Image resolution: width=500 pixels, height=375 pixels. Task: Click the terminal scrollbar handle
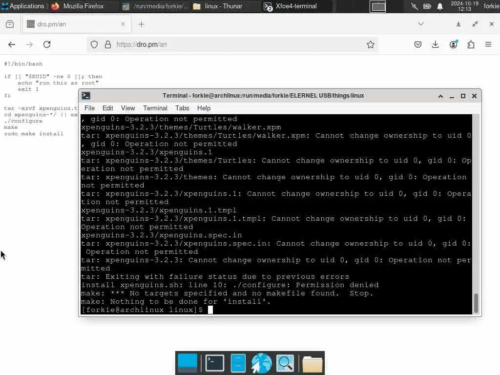476,303
